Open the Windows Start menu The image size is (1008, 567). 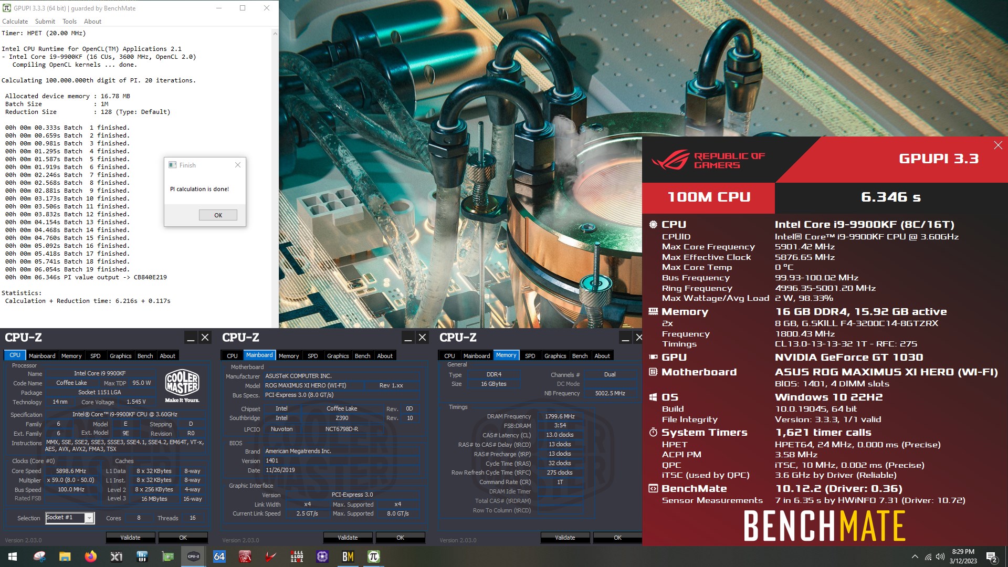13,556
